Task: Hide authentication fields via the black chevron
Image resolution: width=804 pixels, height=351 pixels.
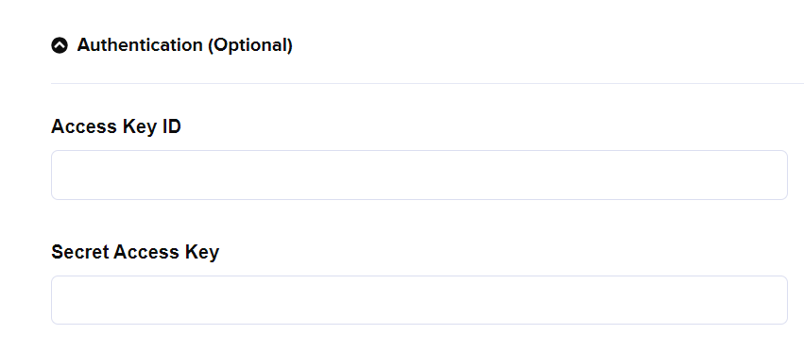Action: [x=60, y=45]
